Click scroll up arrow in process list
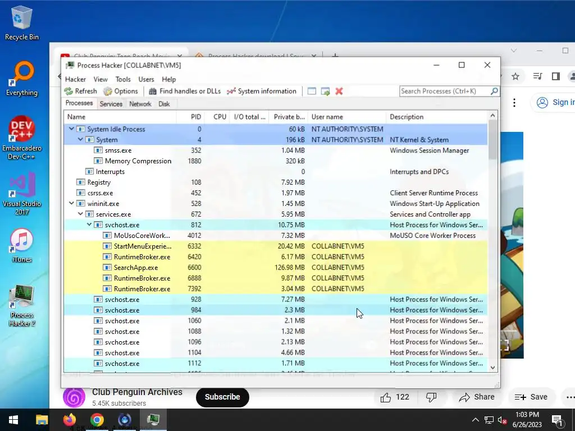This screenshot has width=575, height=431. point(492,116)
